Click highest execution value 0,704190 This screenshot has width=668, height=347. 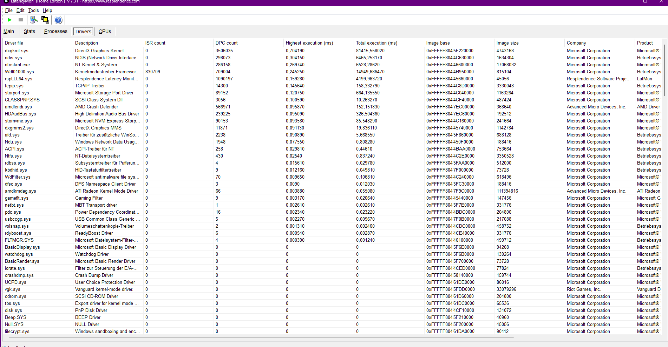pos(295,51)
